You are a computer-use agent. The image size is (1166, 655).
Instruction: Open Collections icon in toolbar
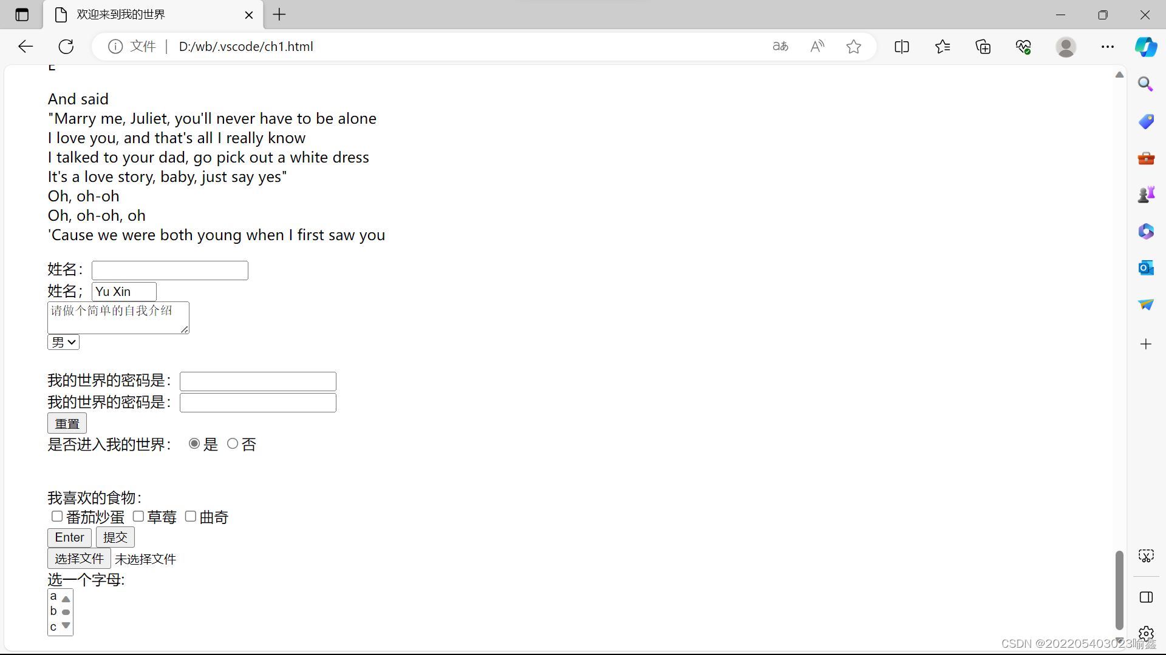pyautogui.click(x=983, y=47)
